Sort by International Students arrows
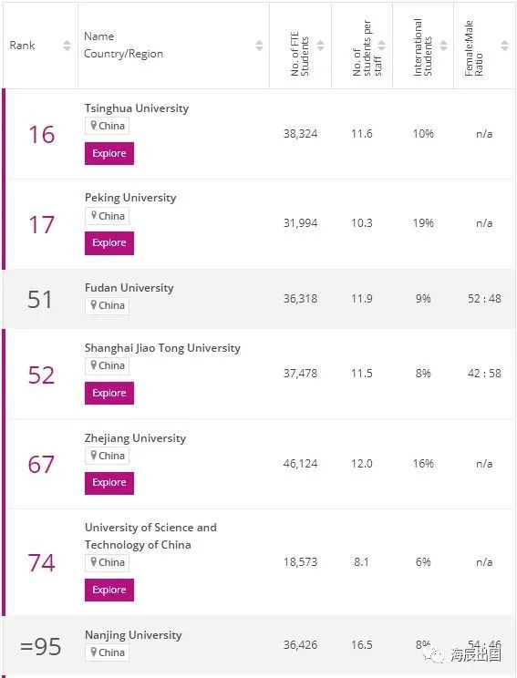 [443, 46]
